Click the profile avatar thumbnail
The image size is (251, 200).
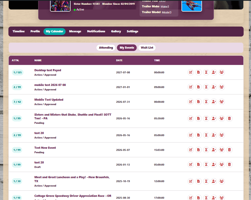click(x=60, y=6)
